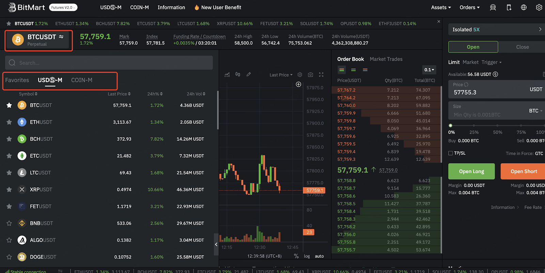The width and height of the screenshot is (545, 273).
Task: Open the USDⓈ-M top menu
Action: [x=111, y=7]
